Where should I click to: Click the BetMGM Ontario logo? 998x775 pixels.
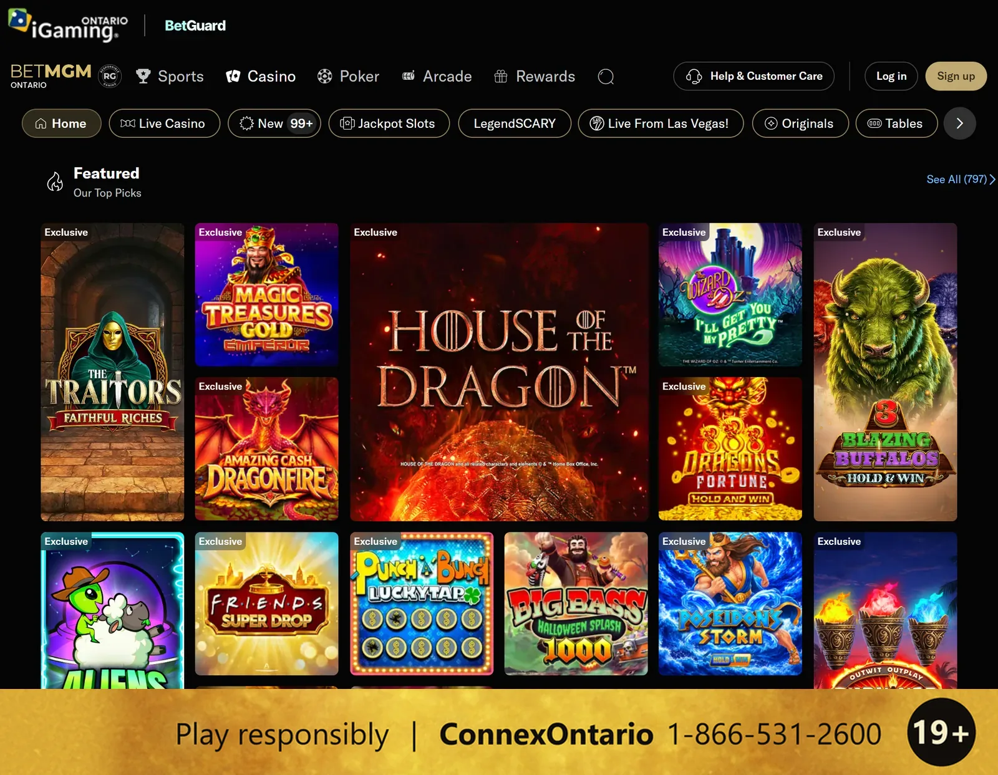point(51,76)
